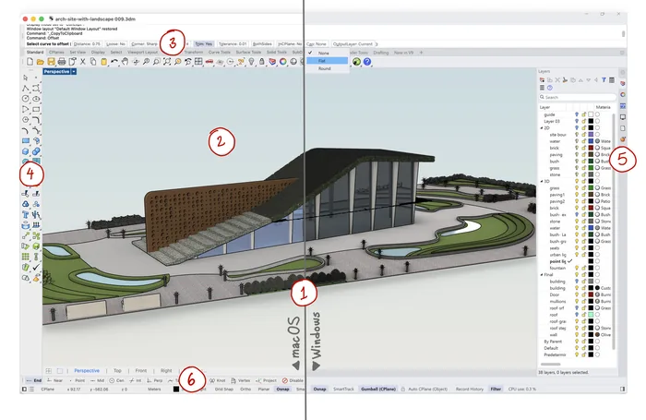Screen dimensions: 646x420
Task: Choose Round in the Cap popup menu
Action: pyautogui.click(x=327, y=68)
